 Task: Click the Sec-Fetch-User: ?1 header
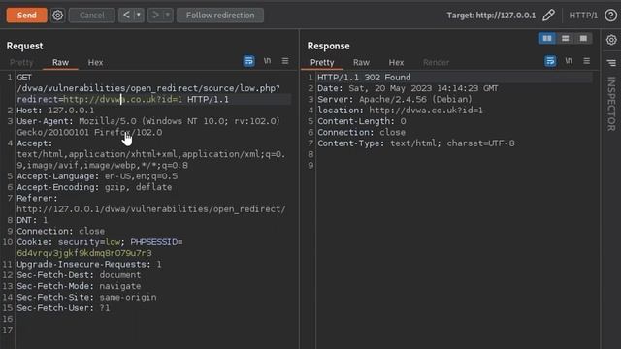click(x=63, y=308)
